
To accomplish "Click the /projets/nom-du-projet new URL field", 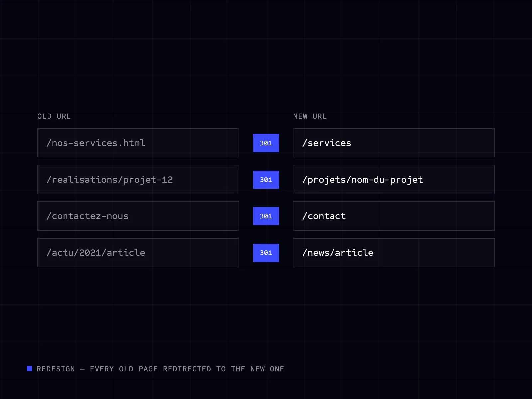I will point(394,180).
